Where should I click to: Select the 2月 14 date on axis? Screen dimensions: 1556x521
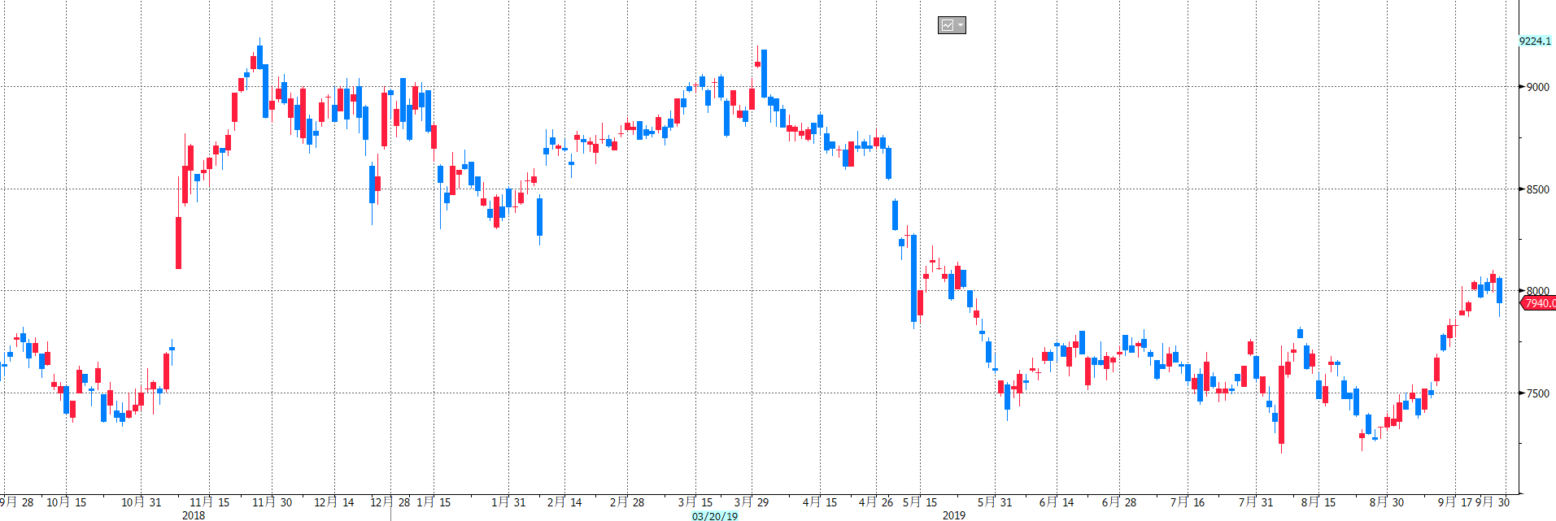pyautogui.click(x=564, y=502)
